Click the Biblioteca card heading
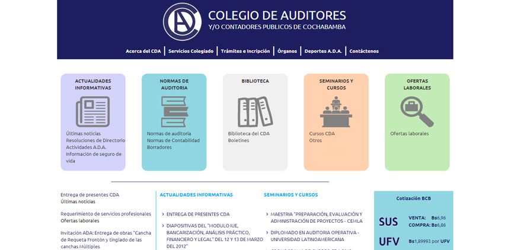 [255, 81]
